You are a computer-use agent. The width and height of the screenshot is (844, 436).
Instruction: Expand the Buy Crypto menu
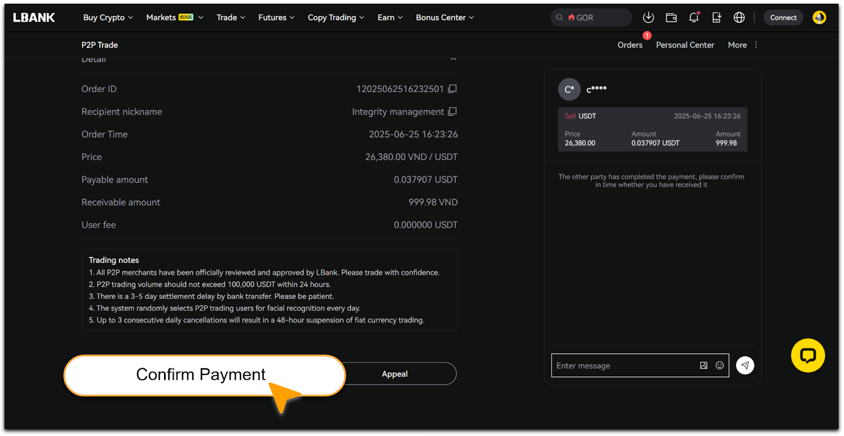pyautogui.click(x=108, y=17)
